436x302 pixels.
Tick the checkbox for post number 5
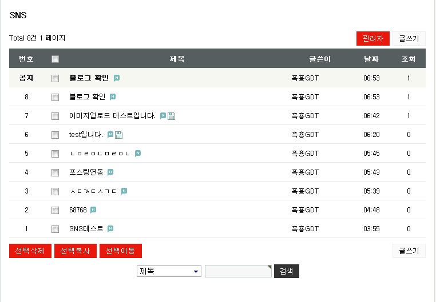[56, 154]
